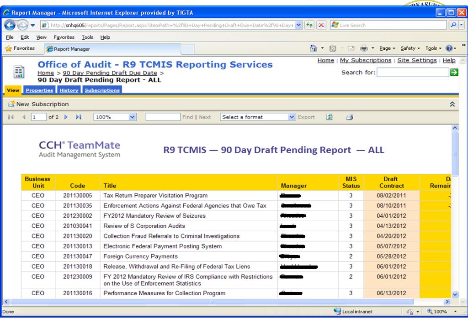This screenshot has height=323, width=468.
Task: Open the File menu
Action: (x=10, y=37)
